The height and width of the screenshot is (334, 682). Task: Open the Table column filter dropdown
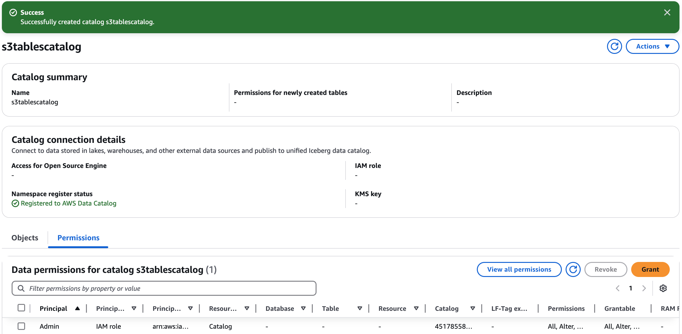point(360,309)
